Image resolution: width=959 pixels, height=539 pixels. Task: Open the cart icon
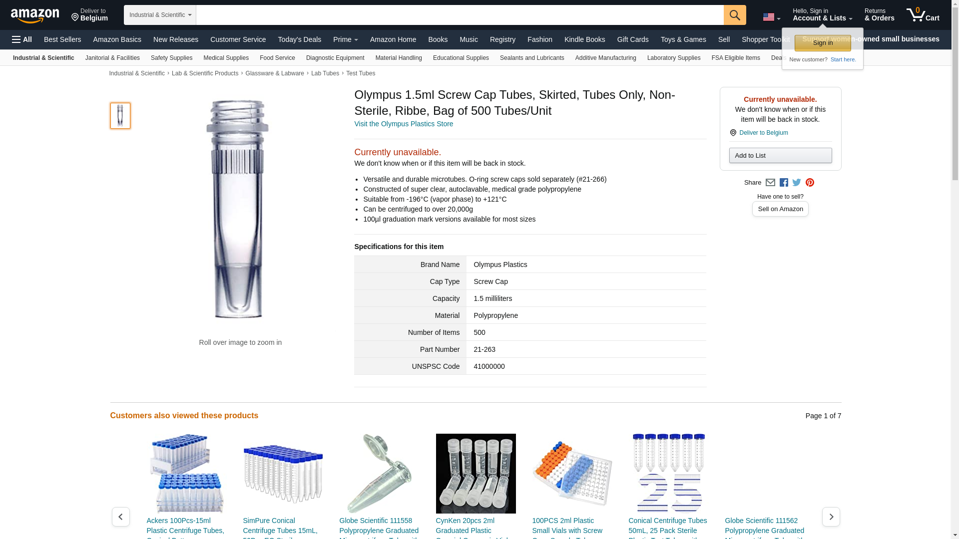point(923,15)
